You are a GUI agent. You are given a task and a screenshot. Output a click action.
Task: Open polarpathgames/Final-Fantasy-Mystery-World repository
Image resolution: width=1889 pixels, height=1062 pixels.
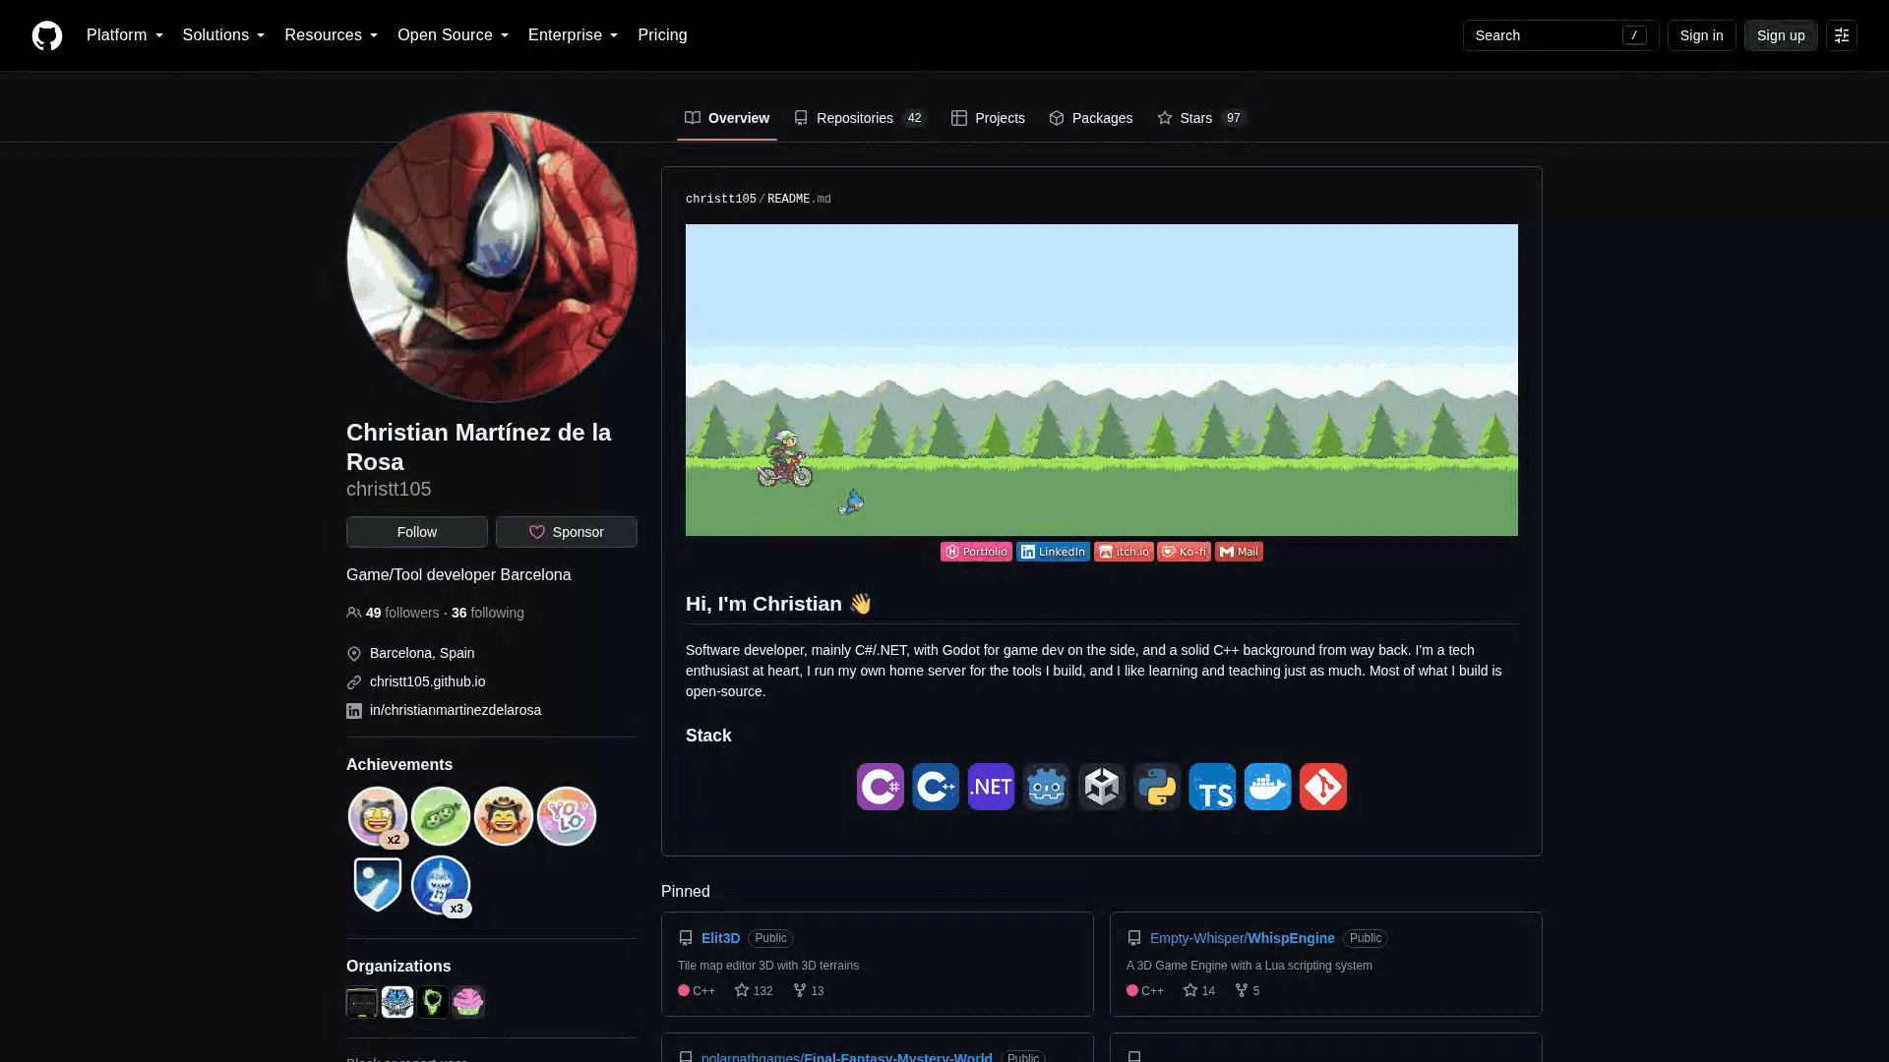[x=846, y=1056]
